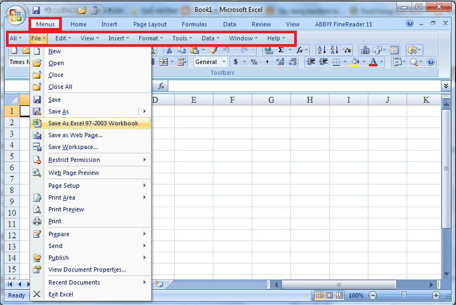Switch to Normal view in status bar
The image size is (456, 305).
pos(319,295)
